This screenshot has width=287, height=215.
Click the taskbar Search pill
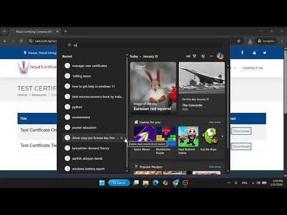tap(119, 183)
